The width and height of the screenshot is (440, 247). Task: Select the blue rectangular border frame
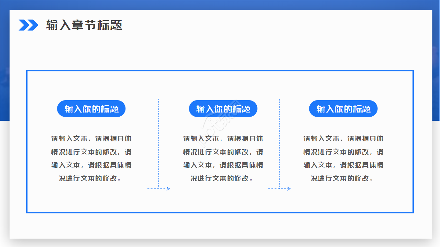[x=220, y=71]
